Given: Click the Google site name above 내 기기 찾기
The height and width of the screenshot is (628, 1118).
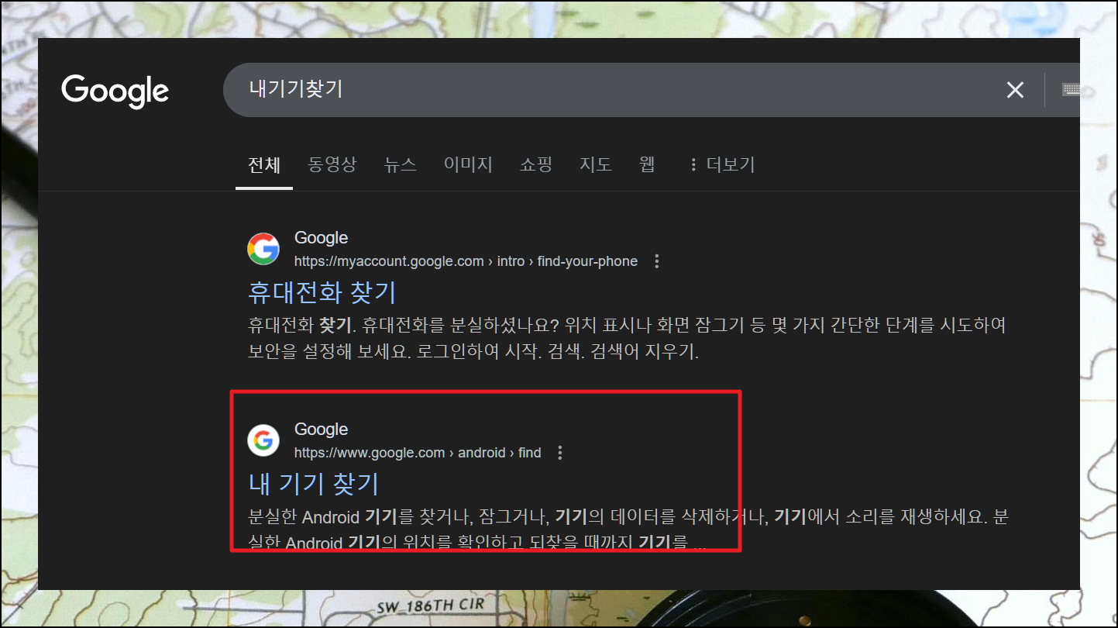Looking at the screenshot, I should pos(321,430).
